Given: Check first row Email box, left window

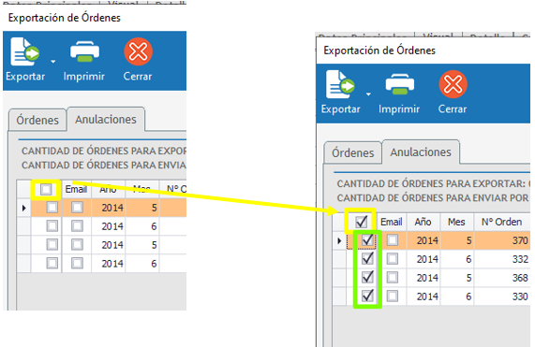Looking at the screenshot, I should tap(77, 208).
